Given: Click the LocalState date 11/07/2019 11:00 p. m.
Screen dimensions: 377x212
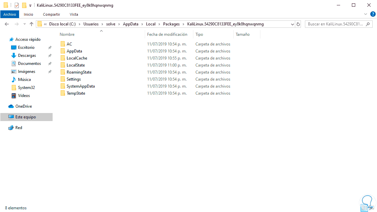Looking at the screenshot, I should [167, 65].
